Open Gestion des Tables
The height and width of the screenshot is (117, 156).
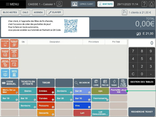pos(142,82)
